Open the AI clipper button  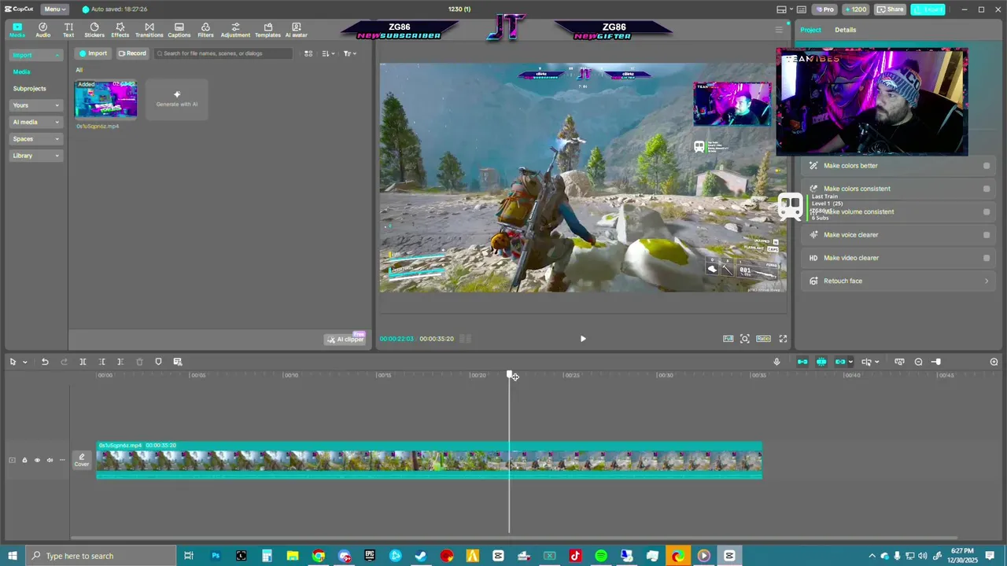pos(345,339)
